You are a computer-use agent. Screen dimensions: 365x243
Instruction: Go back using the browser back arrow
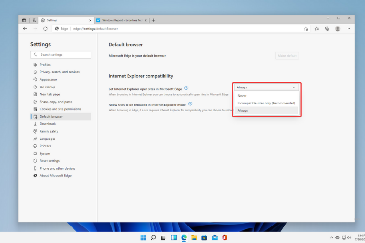click(x=25, y=28)
